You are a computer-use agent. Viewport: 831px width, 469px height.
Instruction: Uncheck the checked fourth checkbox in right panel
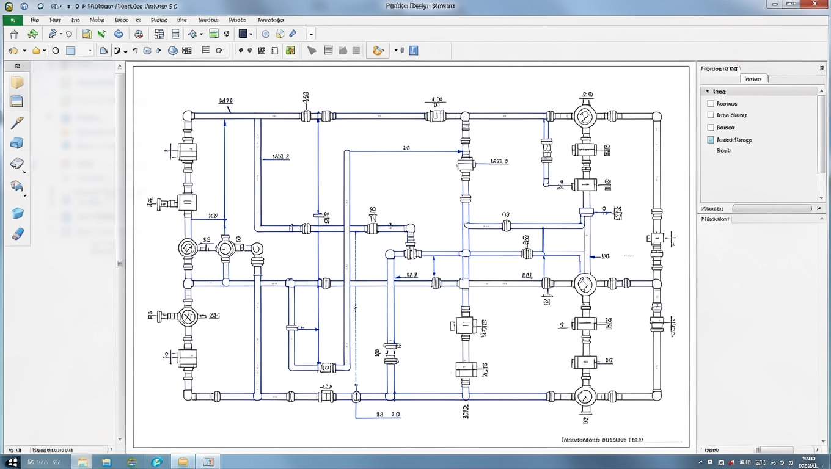coord(711,140)
